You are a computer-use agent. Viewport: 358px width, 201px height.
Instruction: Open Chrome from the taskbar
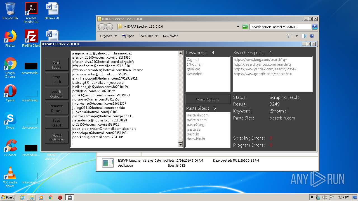pos(51,197)
